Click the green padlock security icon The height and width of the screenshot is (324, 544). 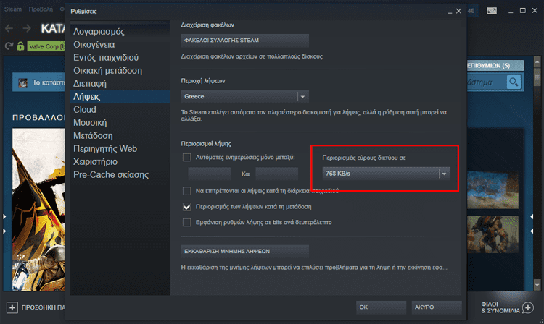(20, 46)
